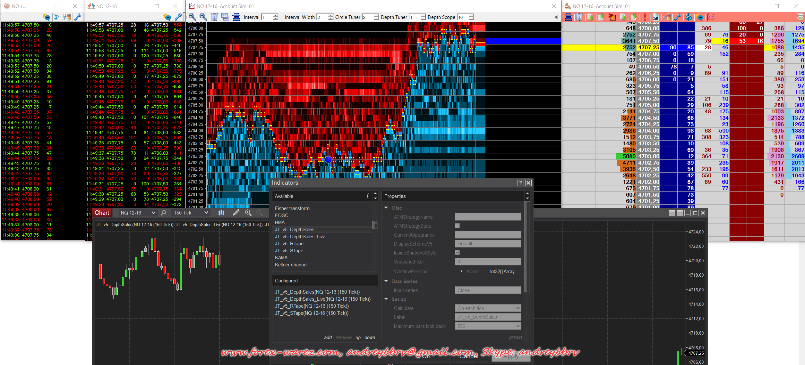Click the SnapshotFilter input field
Screen dimensions: 805x365
(x=488, y=262)
